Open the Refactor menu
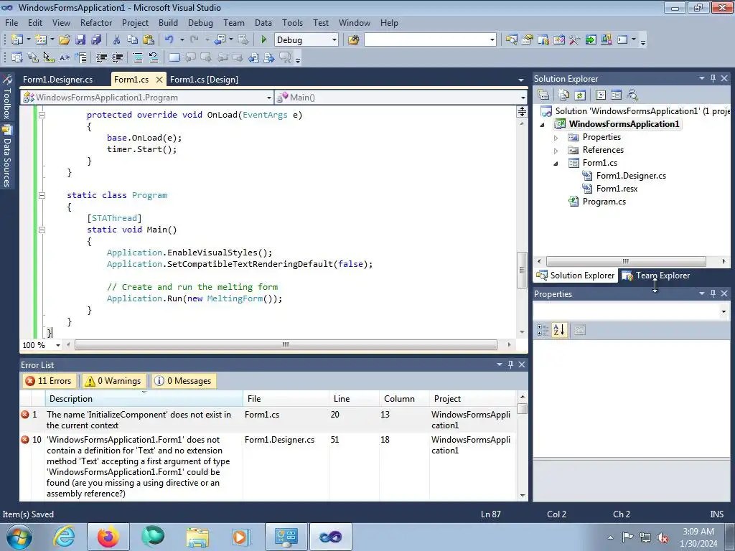Image resolution: width=735 pixels, height=551 pixels. click(x=96, y=22)
